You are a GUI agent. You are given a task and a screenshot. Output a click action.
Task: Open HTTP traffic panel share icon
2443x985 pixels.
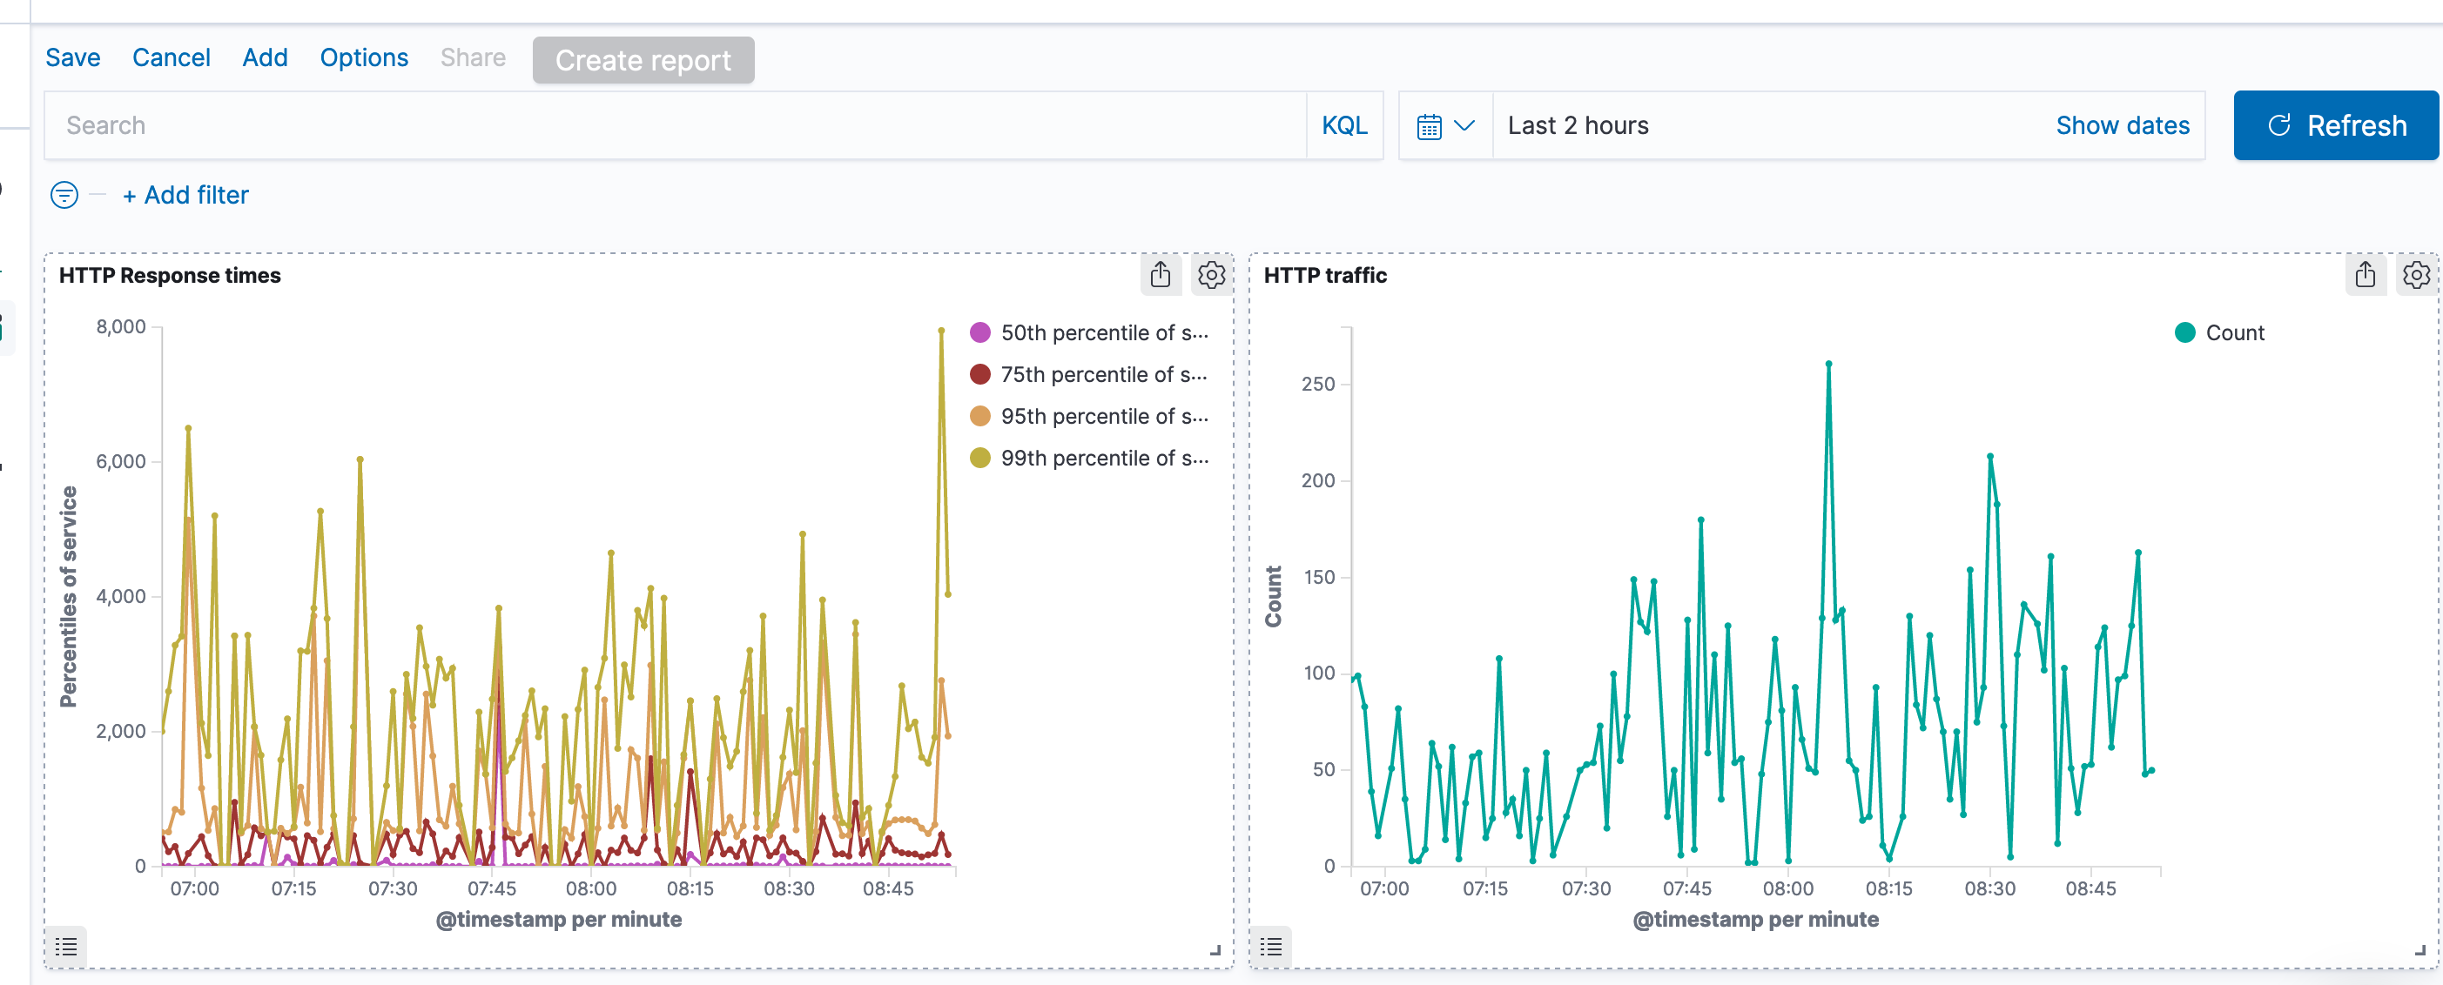[2366, 275]
